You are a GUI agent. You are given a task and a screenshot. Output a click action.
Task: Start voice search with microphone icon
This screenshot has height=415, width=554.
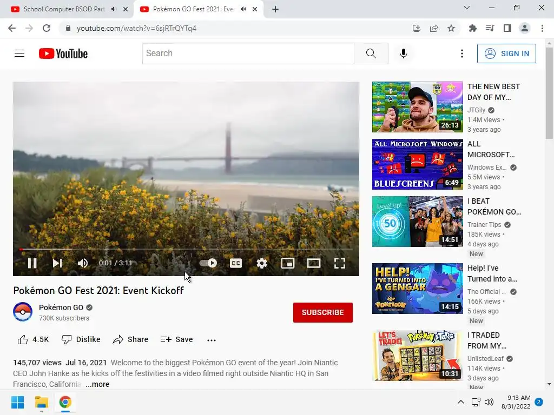404,53
